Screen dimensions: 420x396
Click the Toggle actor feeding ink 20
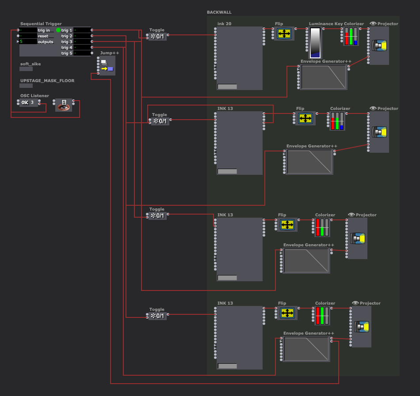[x=157, y=36]
